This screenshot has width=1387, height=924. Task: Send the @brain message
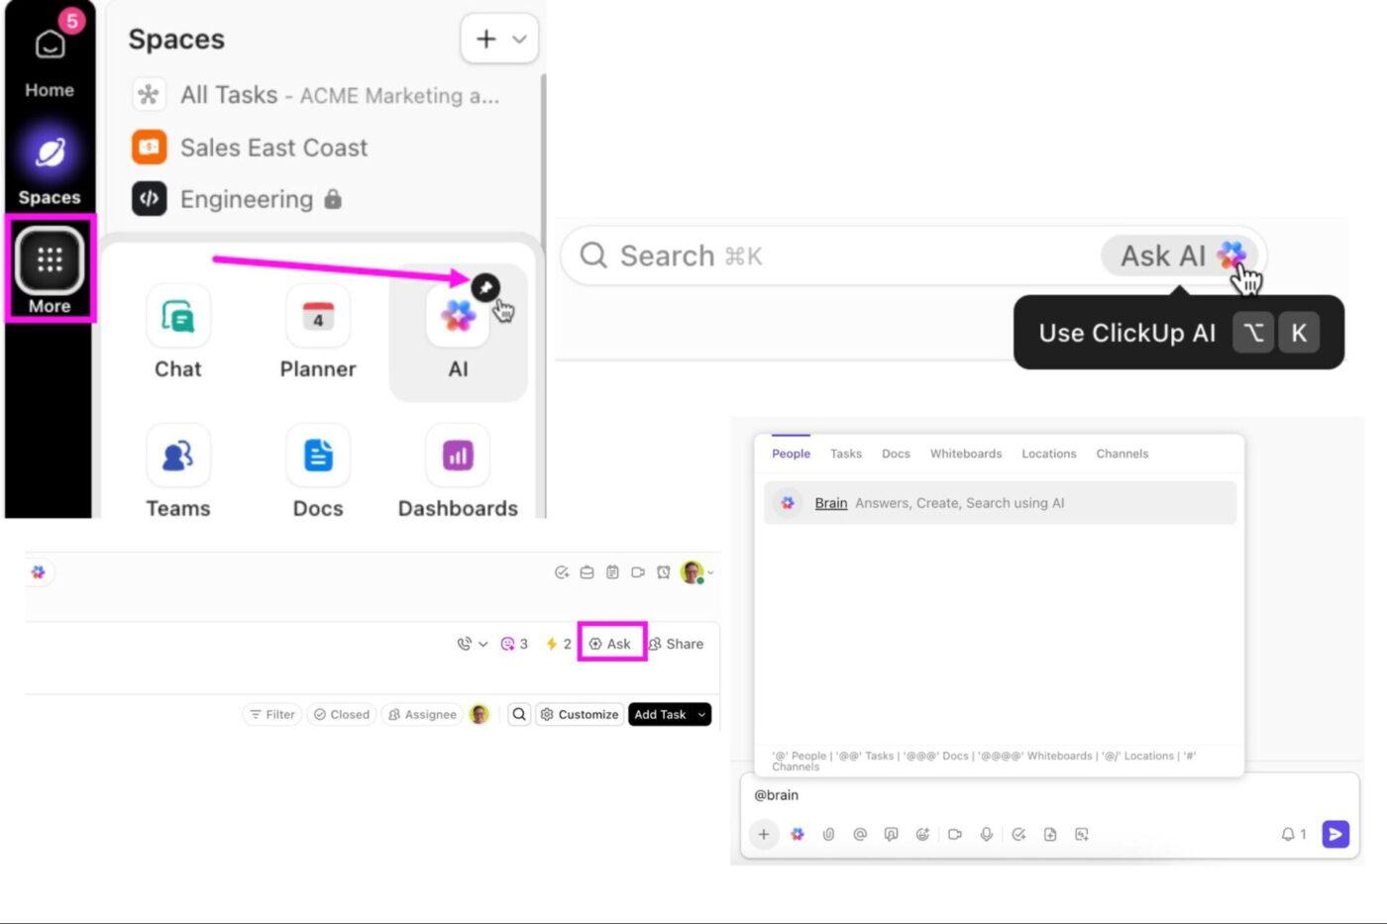(1334, 834)
